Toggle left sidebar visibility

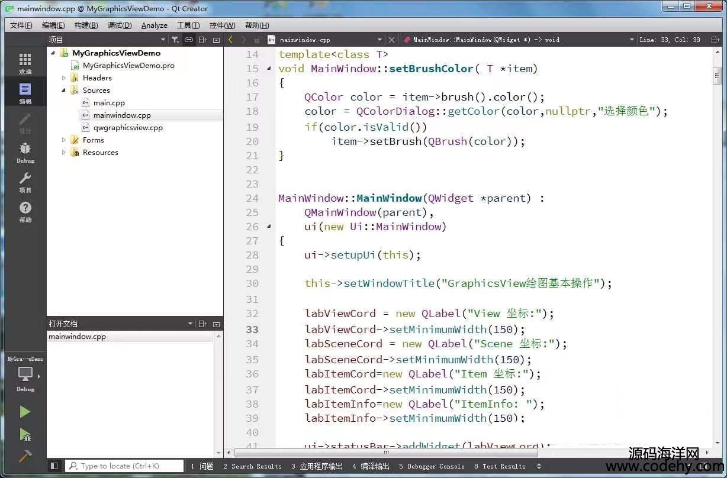coord(54,466)
